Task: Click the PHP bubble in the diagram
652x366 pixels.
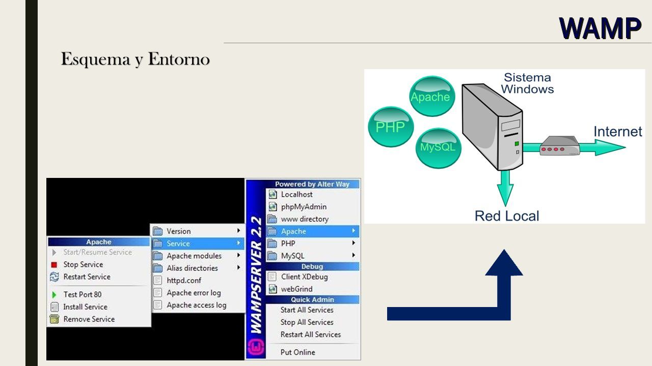Action: click(390, 127)
